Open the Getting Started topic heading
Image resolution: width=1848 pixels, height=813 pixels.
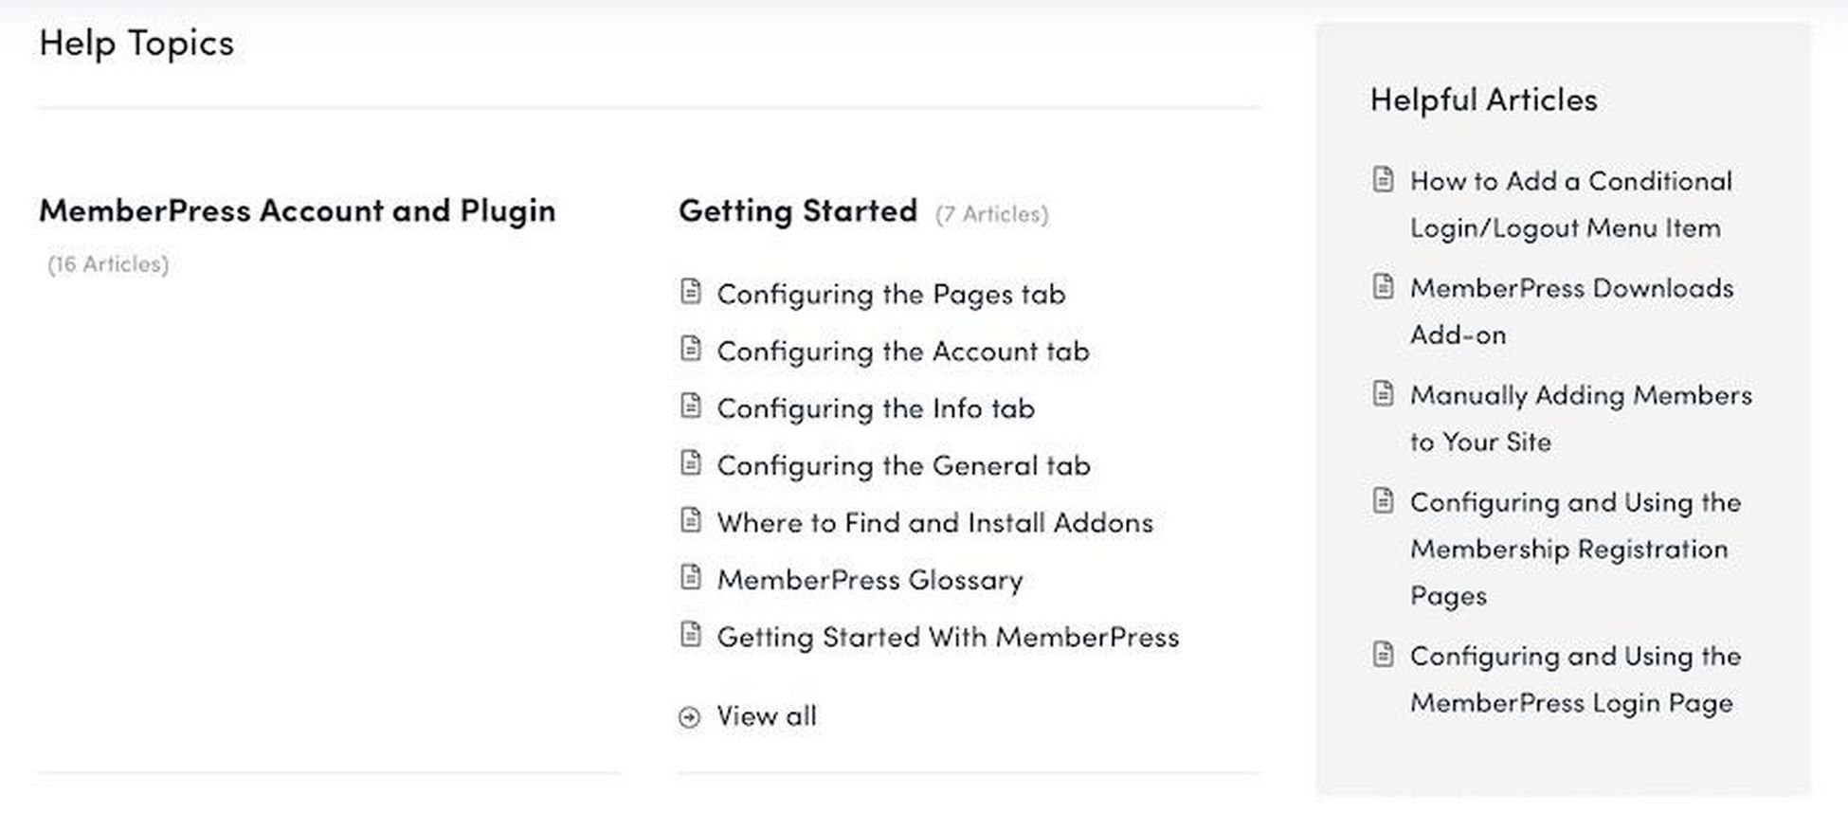coord(798,210)
